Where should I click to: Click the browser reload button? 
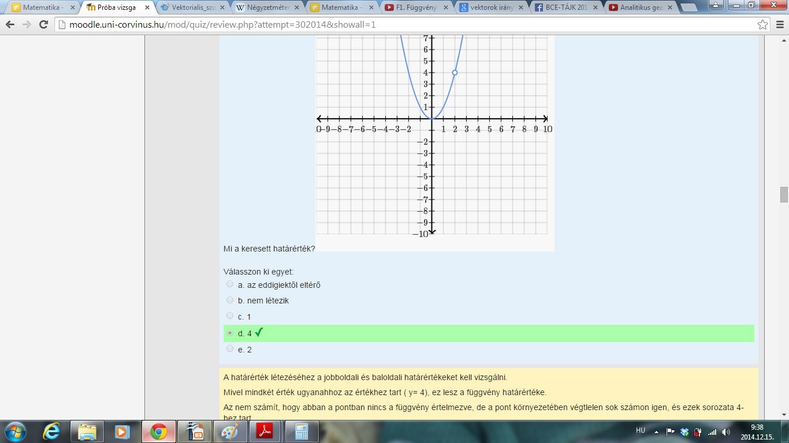(43, 25)
